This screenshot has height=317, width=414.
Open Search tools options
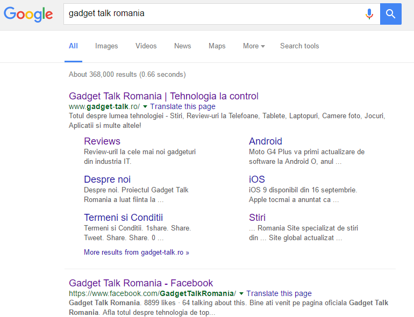pos(299,46)
